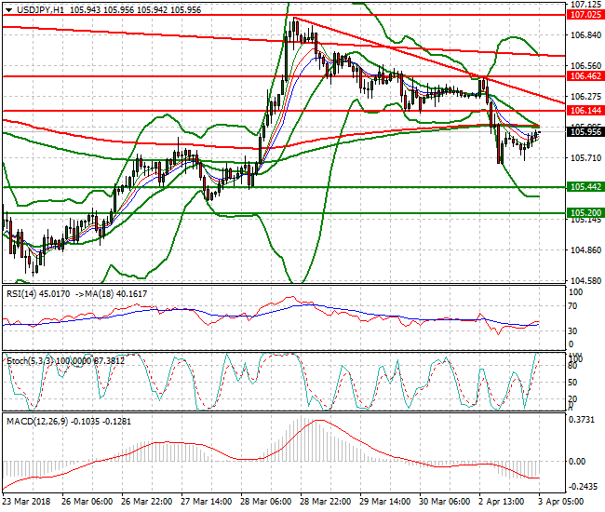Click the 106.840 price scale value
Screen dimensions: 605x512
pyautogui.click(x=585, y=35)
